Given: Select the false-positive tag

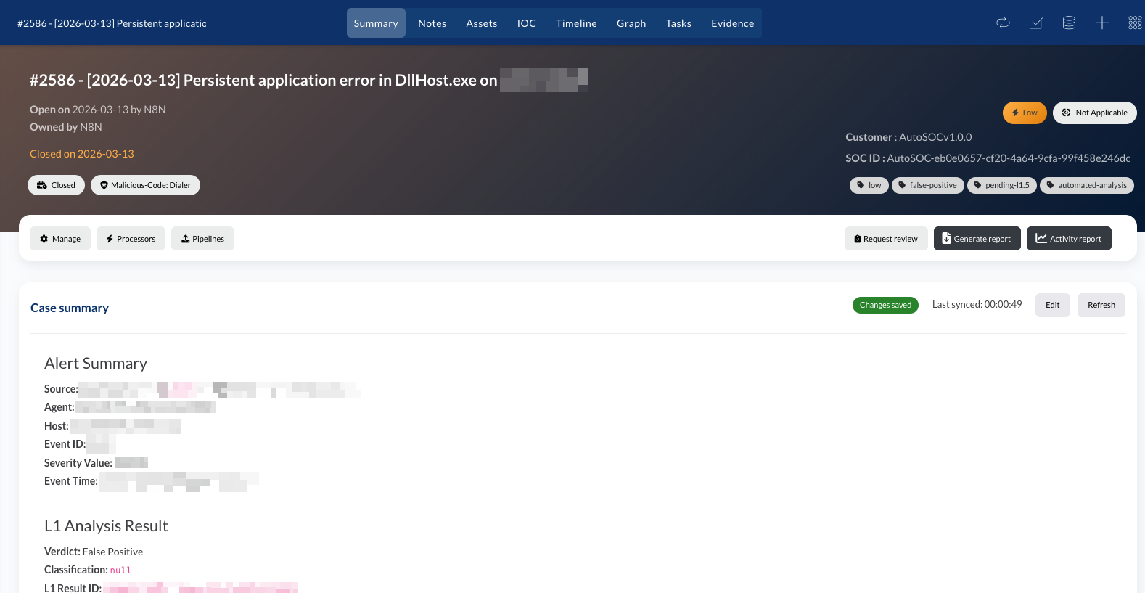Looking at the screenshot, I should pyautogui.click(x=927, y=185).
